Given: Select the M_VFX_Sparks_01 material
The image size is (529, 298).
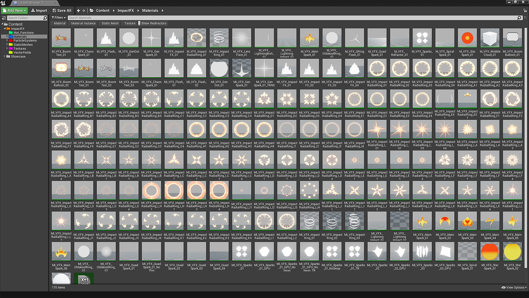Looking at the screenshot, I should click(x=422, y=42).
